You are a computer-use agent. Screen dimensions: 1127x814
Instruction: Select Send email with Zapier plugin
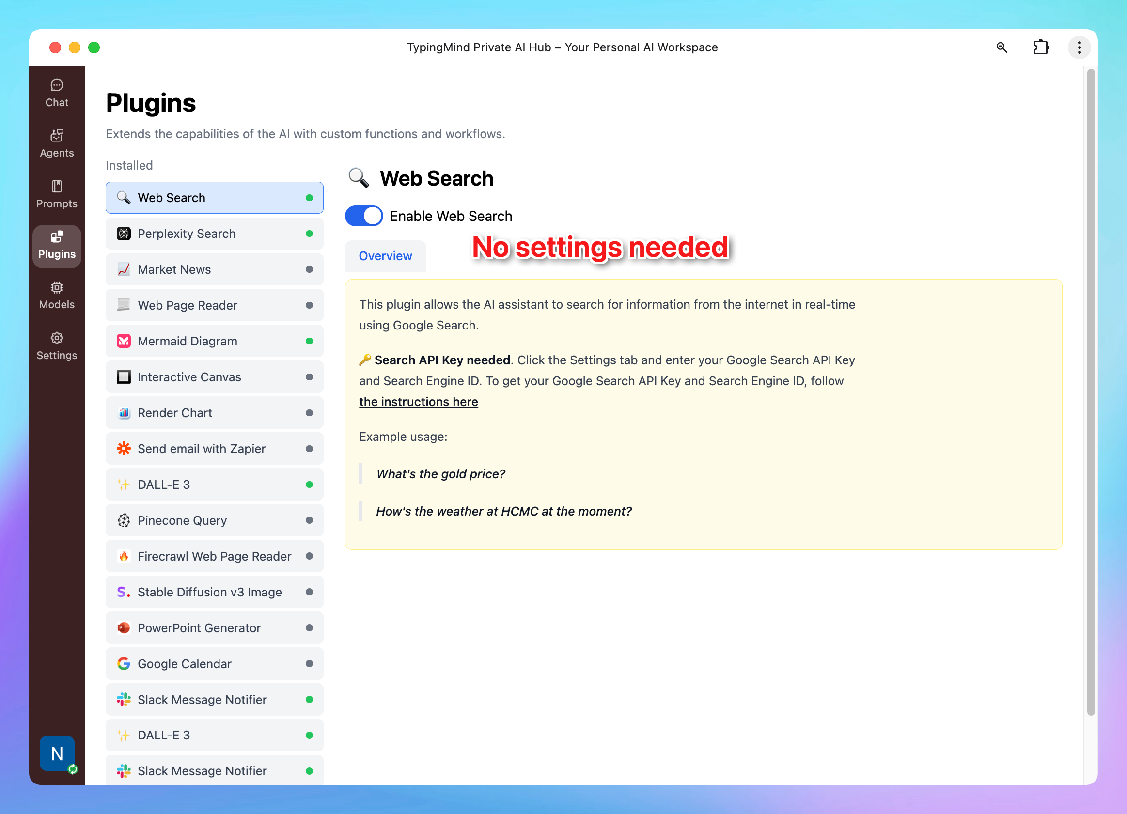(214, 448)
